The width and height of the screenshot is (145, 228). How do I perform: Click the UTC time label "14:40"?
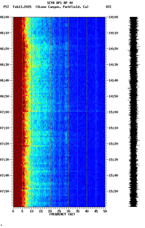[113, 80]
